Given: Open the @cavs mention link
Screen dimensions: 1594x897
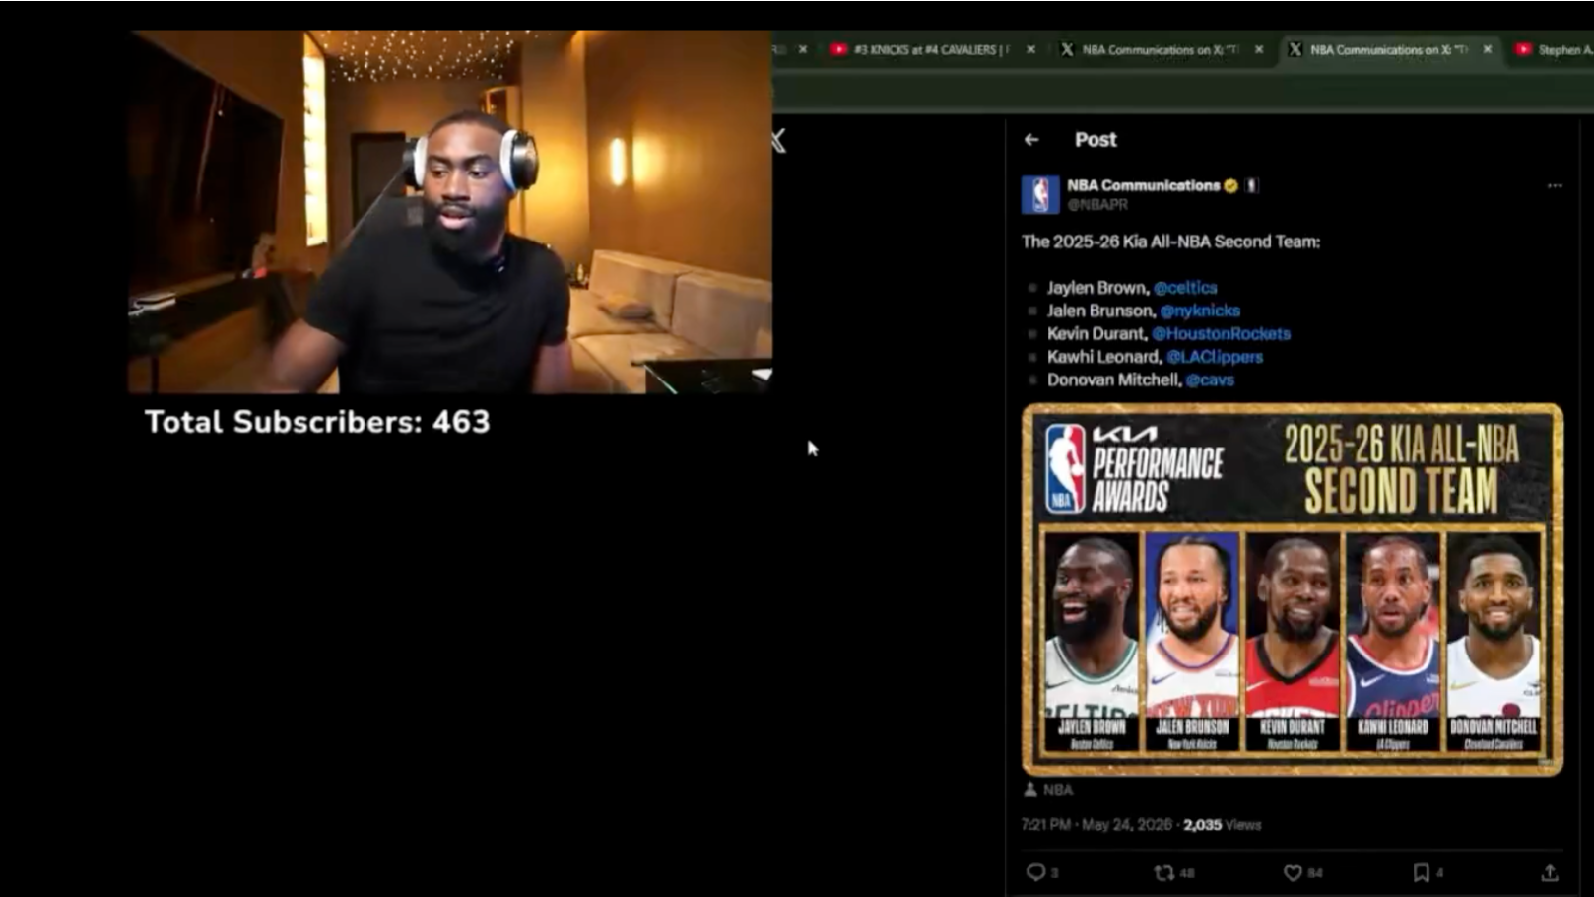Looking at the screenshot, I should click(x=1210, y=379).
